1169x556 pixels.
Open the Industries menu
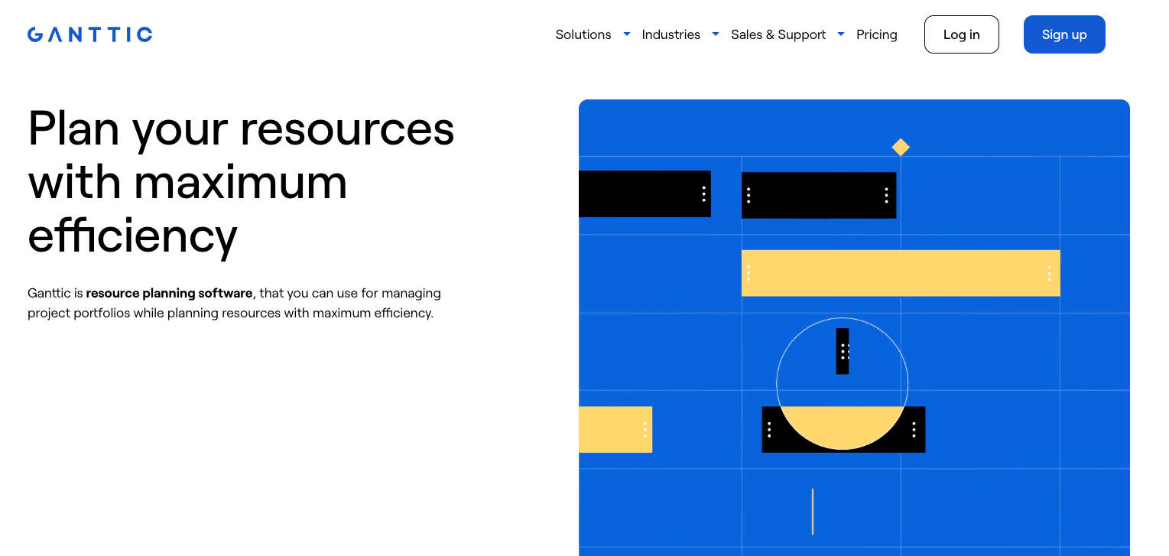click(671, 34)
